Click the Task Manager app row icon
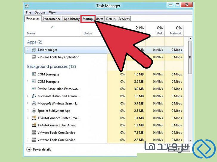217x162 pixels. (x=34, y=50)
